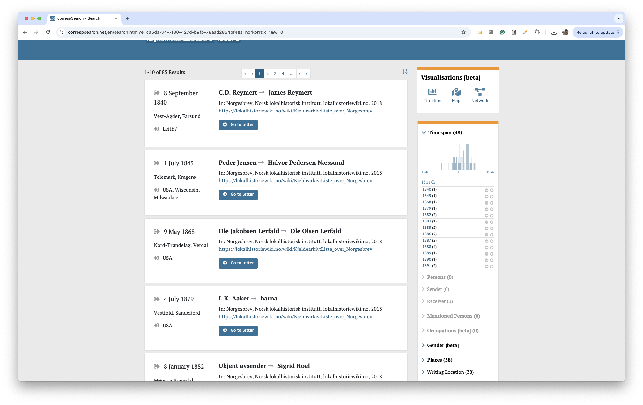Exclude year 1840 with minus toggle
The width and height of the screenshot is (643, 405).
pyautogui.click(x=486, y=190)
